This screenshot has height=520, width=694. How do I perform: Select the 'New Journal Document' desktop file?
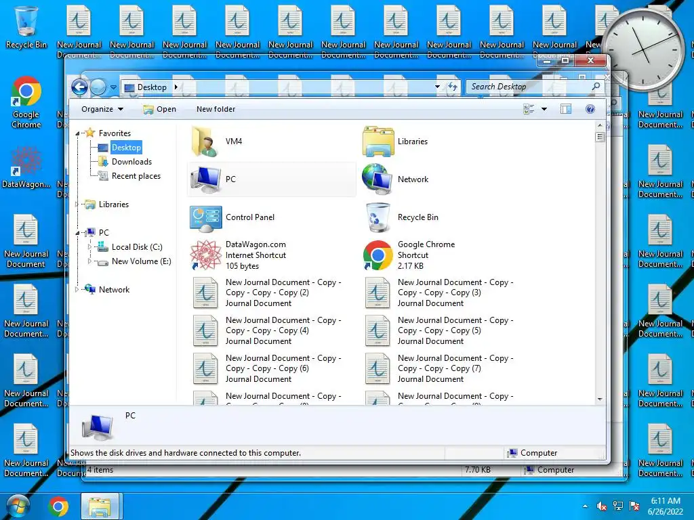[x=26, y=242]
